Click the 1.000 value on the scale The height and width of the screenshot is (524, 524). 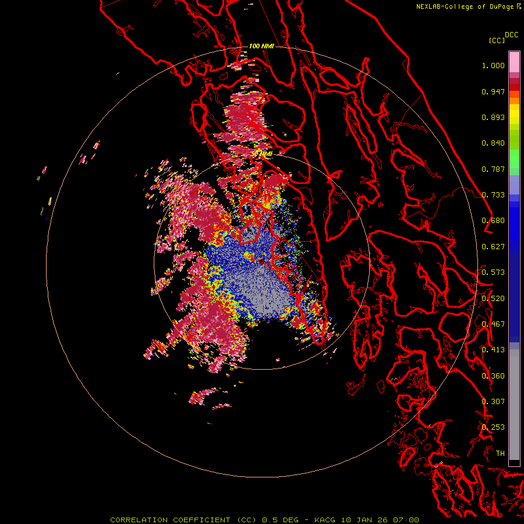(x=493, y=65)
